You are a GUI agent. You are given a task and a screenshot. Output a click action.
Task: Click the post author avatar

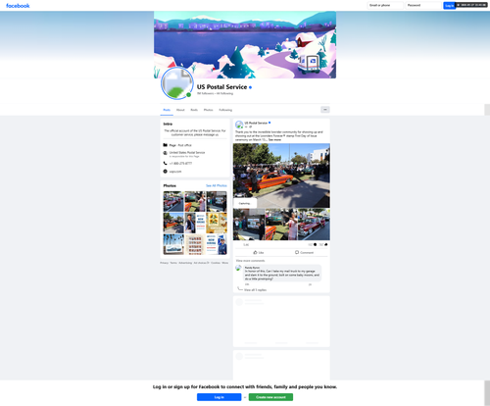coord(239,125)
